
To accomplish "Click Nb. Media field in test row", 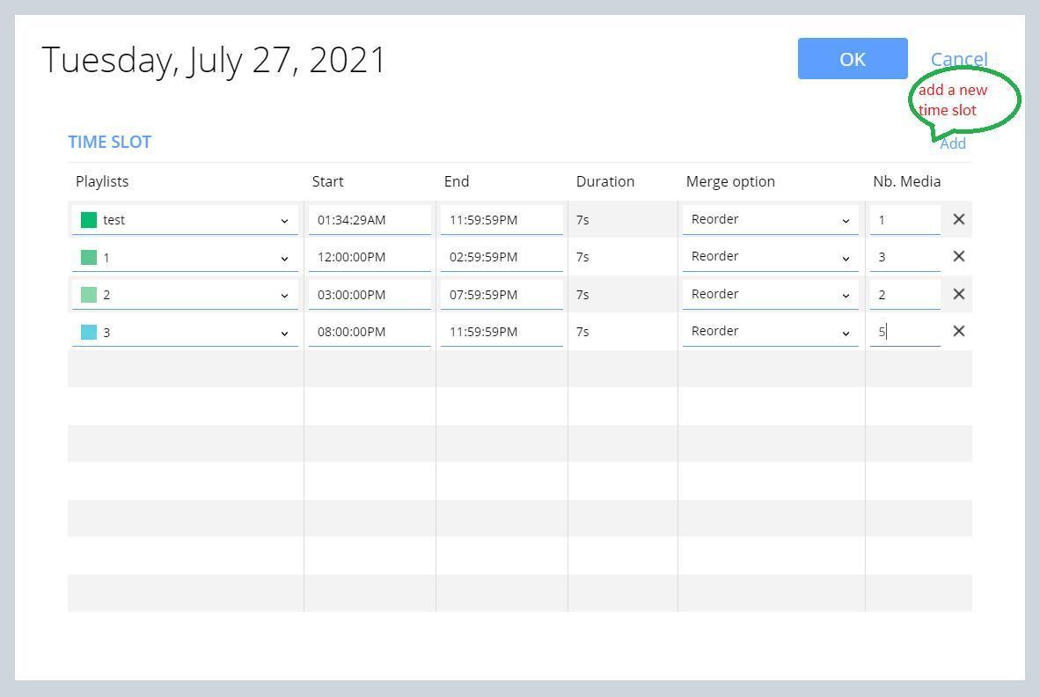I will click(905, 219).
